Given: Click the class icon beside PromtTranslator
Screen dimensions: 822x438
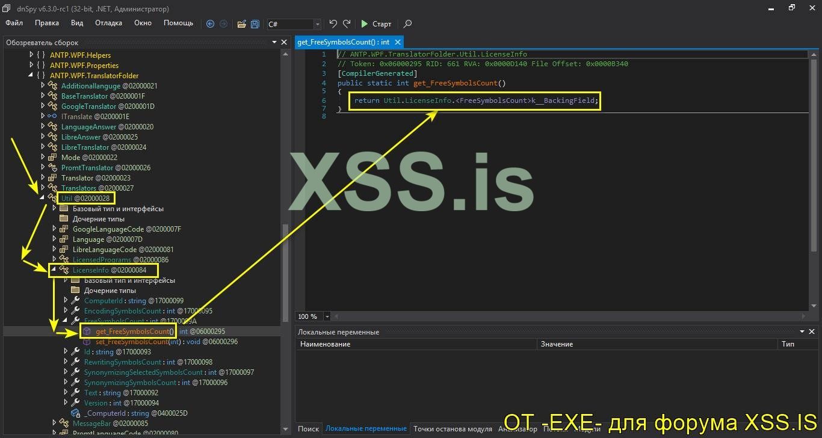Looking at the screenshot, I should pyautogui.click(x=52, y=168).
